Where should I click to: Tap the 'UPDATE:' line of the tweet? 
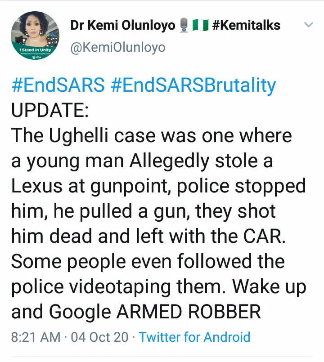50,111
